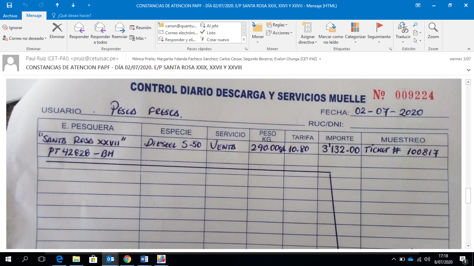Click the Ignorar button
The image size is (474, 266).
click(x=12, y=28)
